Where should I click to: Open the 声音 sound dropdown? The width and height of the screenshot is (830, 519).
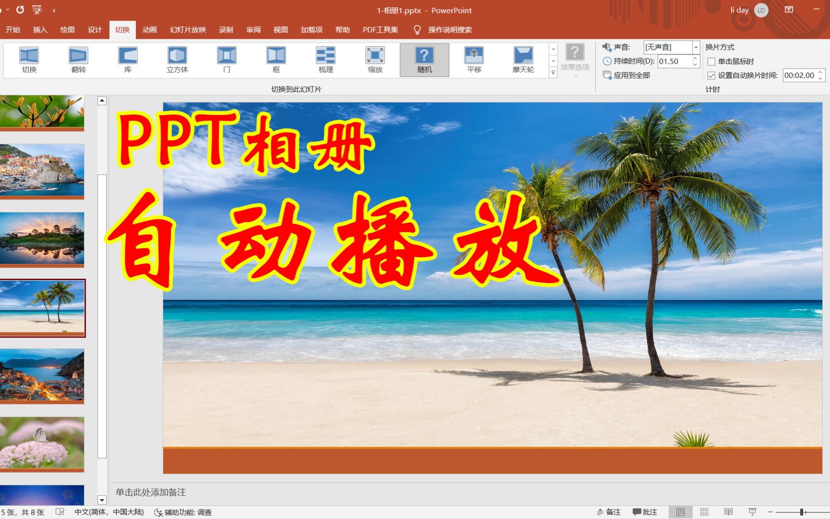point(696,47)
